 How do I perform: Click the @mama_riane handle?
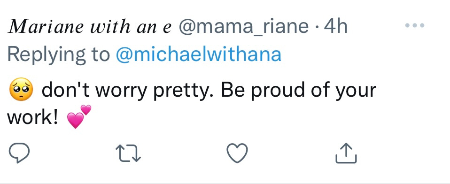click(x=244, y=27)
